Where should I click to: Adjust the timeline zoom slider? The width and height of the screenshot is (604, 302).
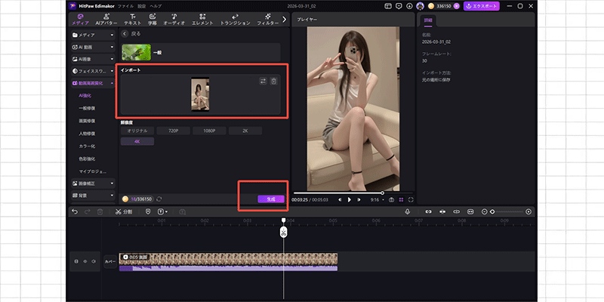click(507, 212)
